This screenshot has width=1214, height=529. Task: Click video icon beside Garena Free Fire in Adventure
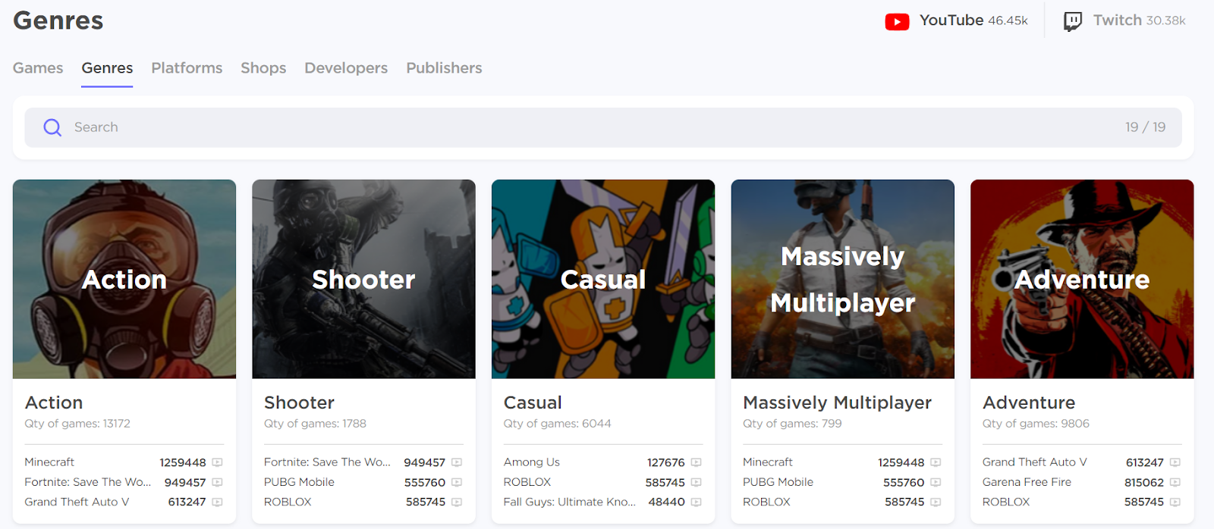coord(1175,482)
